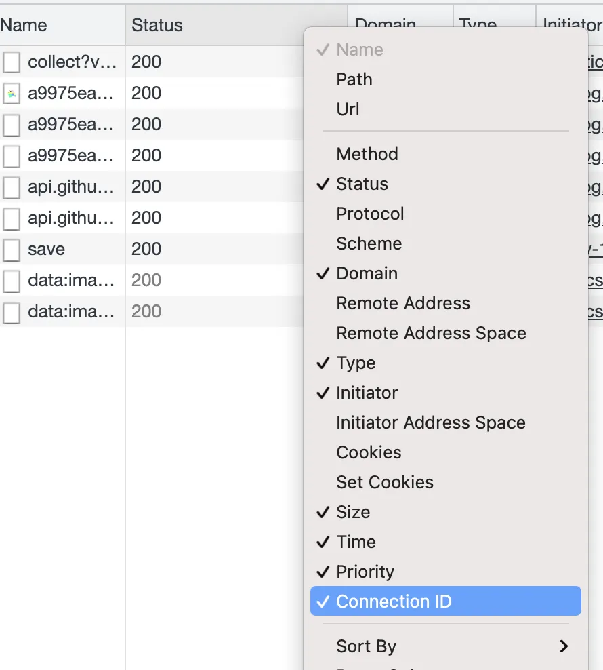
Task: Disable the Domain column checkmark
Action: coord(367,273)
